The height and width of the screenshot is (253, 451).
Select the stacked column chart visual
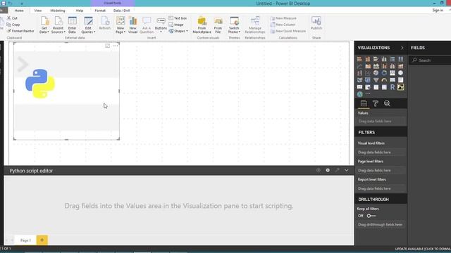tap(368, 59)
